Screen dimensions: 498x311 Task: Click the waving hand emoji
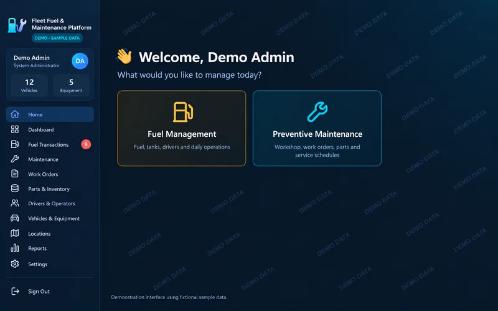pos(124,56)
